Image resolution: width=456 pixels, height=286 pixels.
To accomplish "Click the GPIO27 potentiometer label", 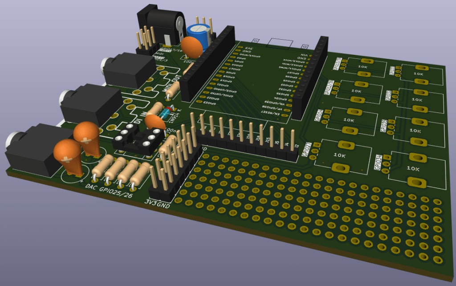I will point(307,149).
